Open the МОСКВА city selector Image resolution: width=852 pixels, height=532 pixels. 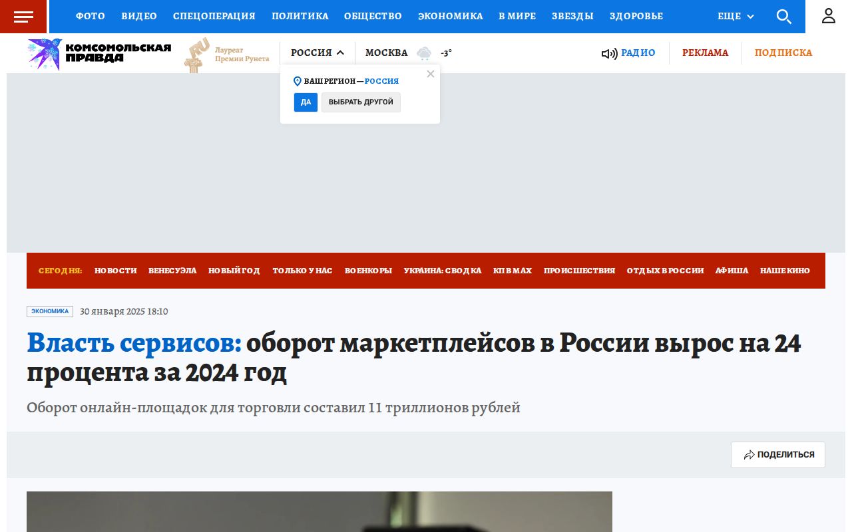[387, 53]
